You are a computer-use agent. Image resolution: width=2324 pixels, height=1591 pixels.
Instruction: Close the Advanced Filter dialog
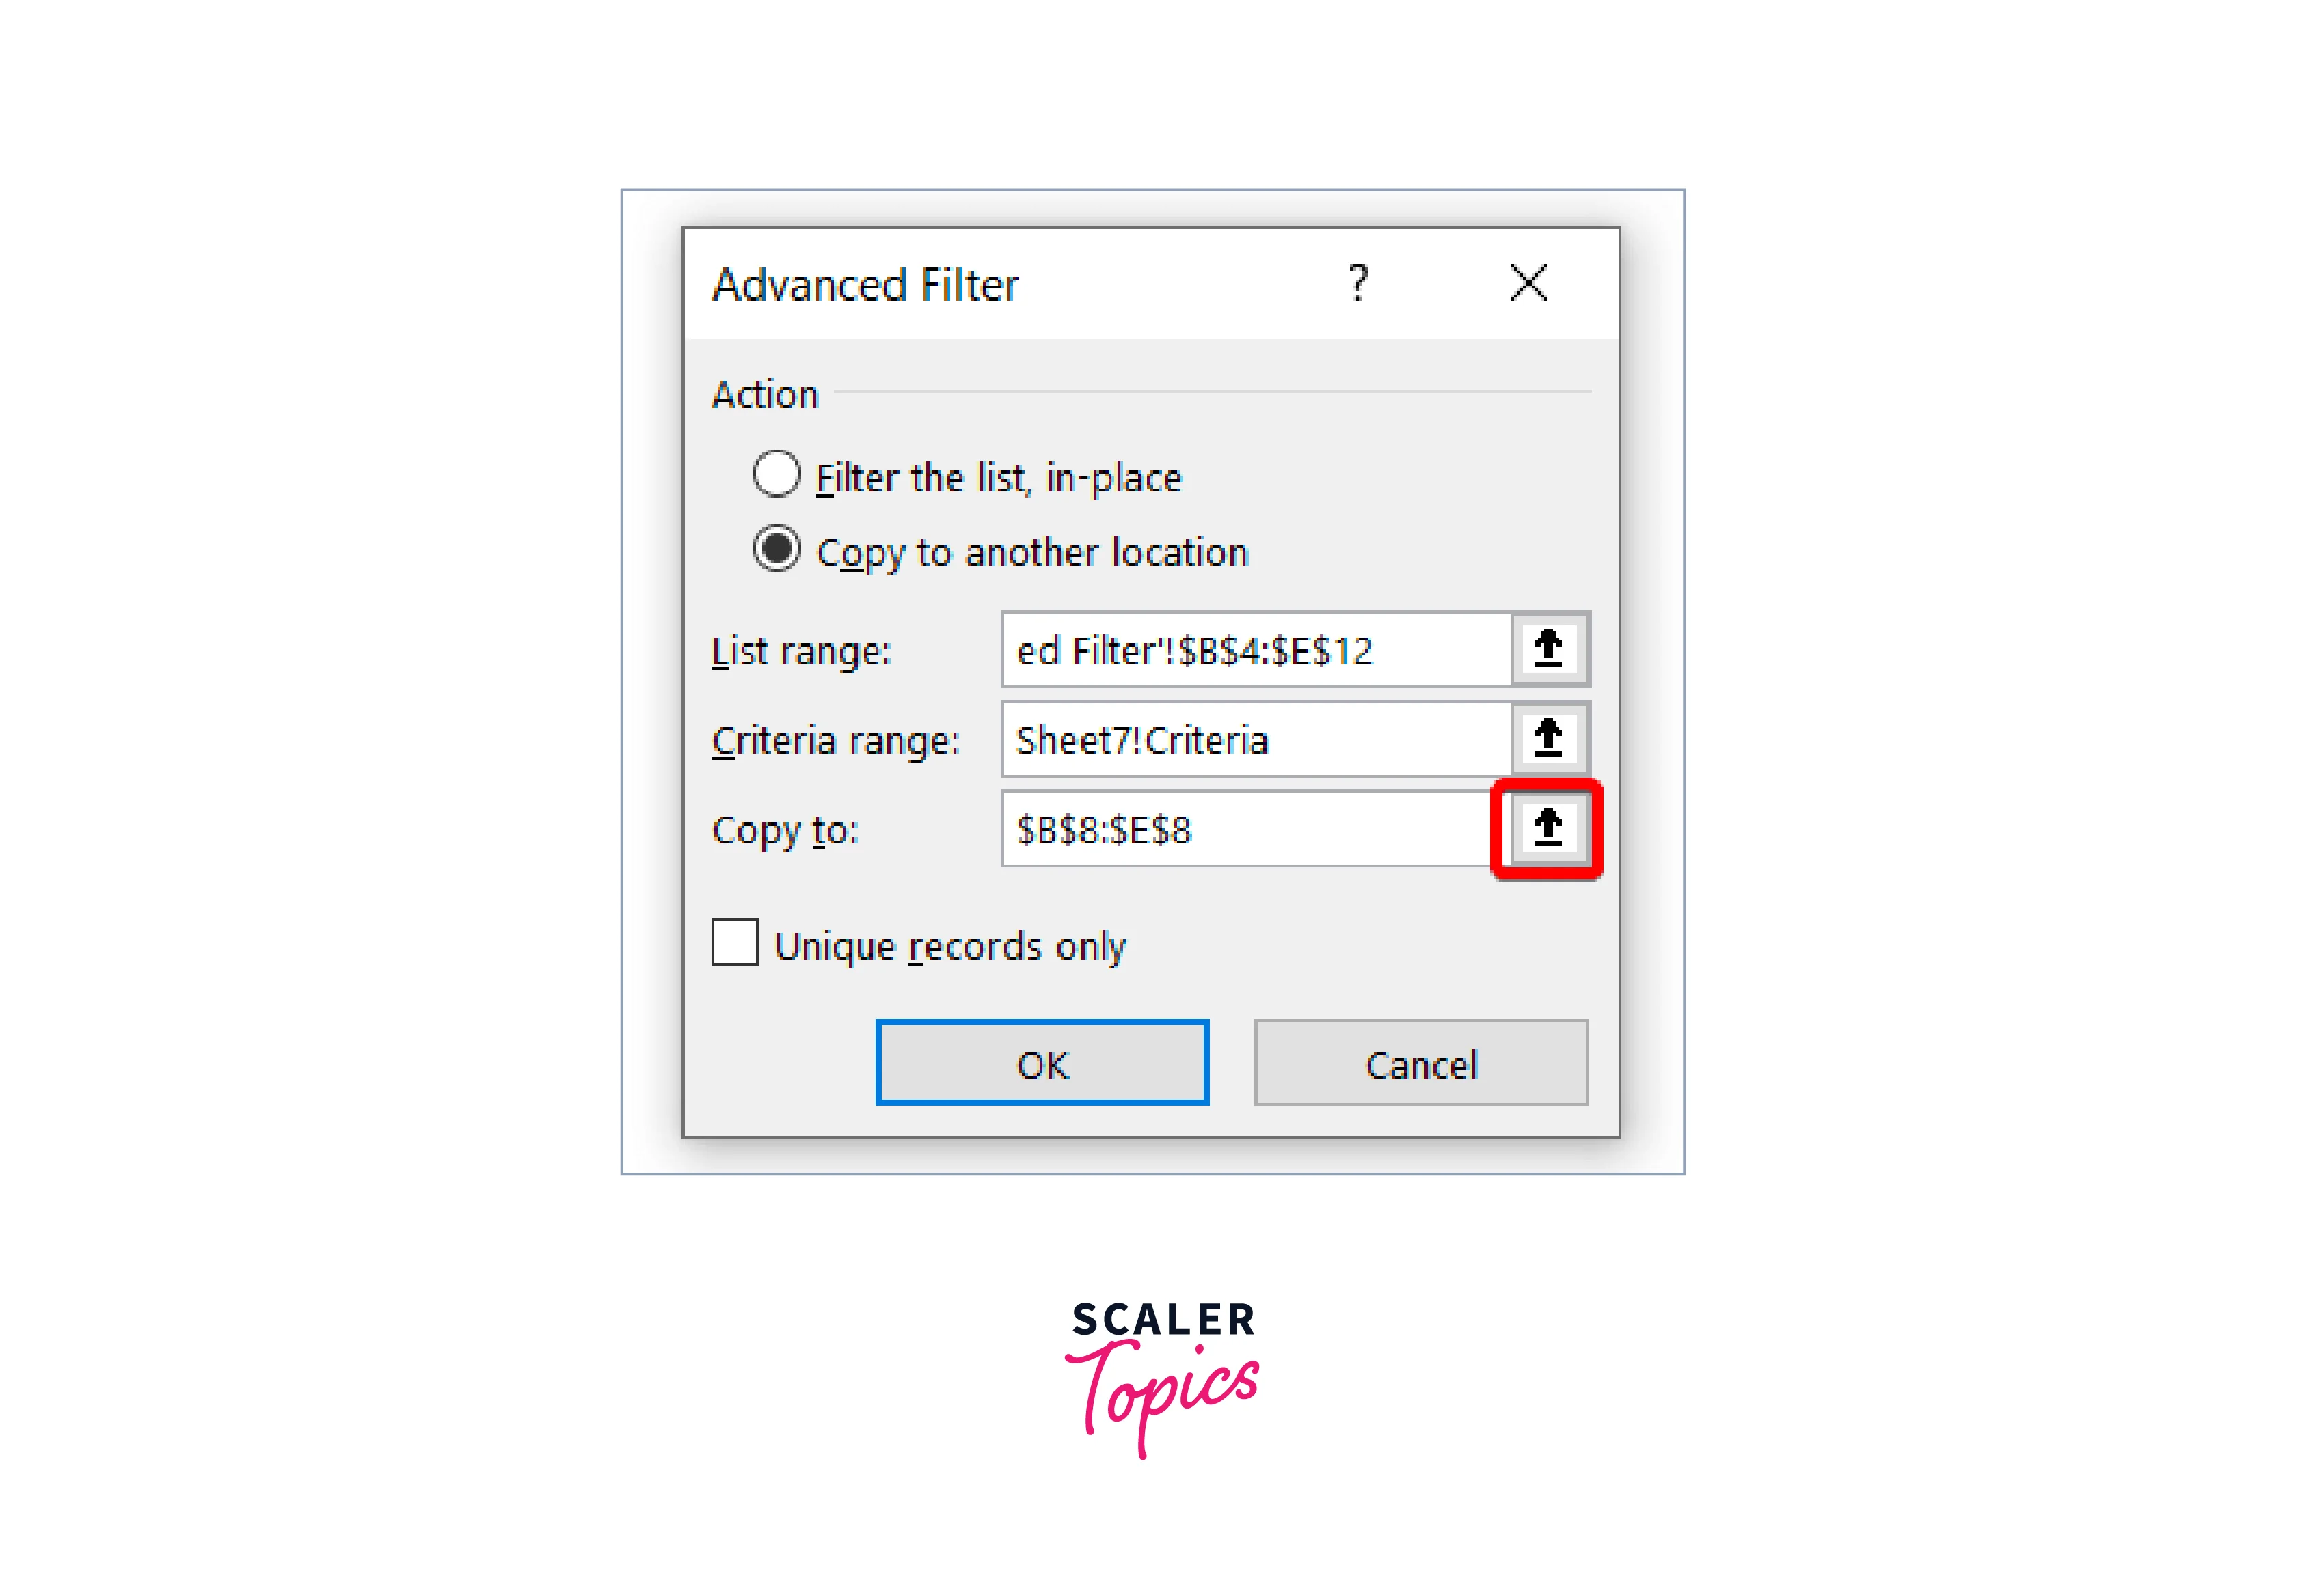point(1528,283)
